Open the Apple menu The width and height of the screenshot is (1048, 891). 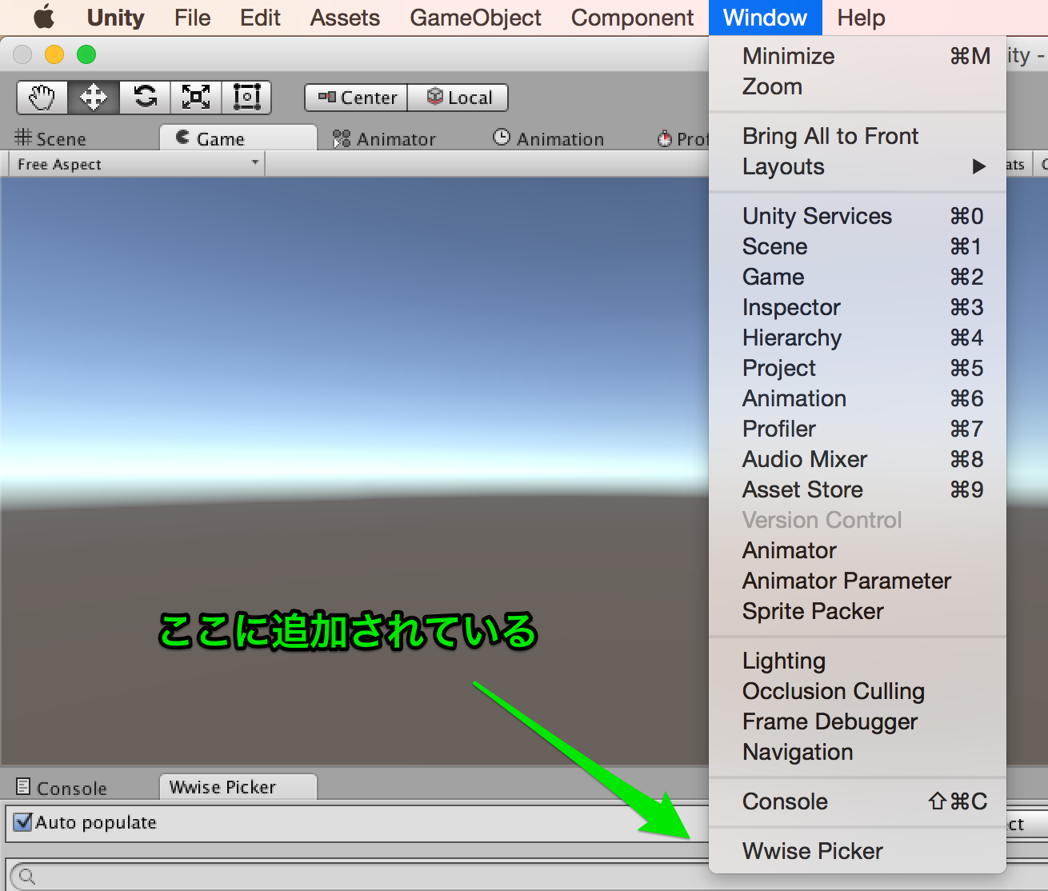coord(43,17)
